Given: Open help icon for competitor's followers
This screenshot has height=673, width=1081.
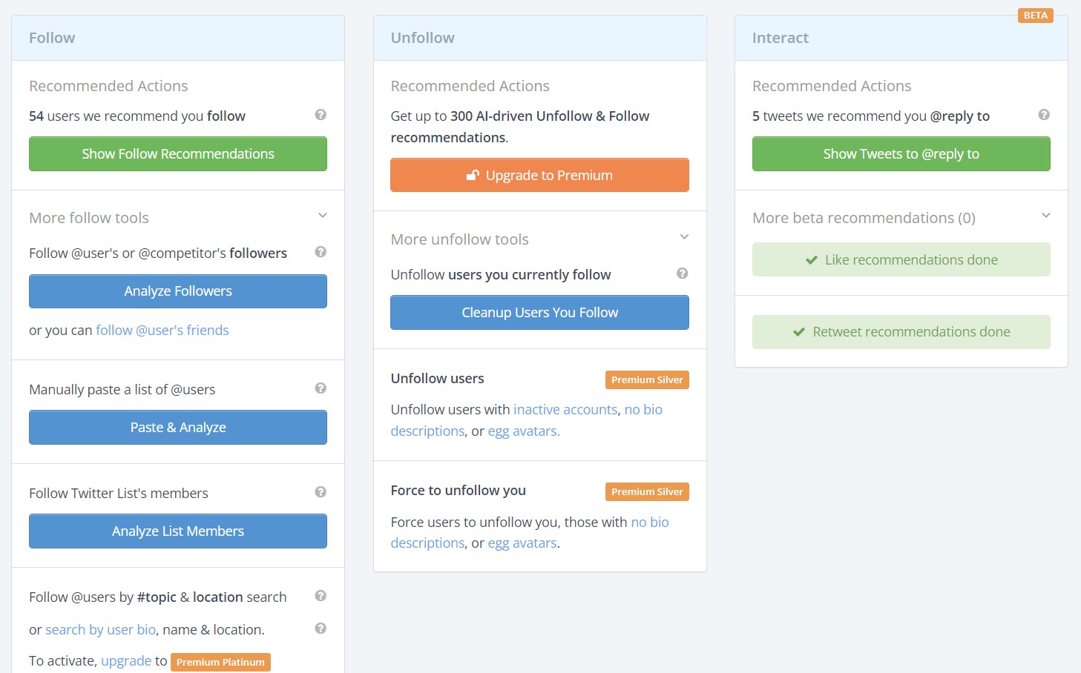Looking at the screenshot, I should (x=321, y=252).
